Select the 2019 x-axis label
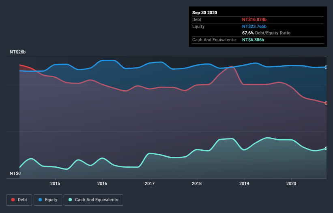 244,183
